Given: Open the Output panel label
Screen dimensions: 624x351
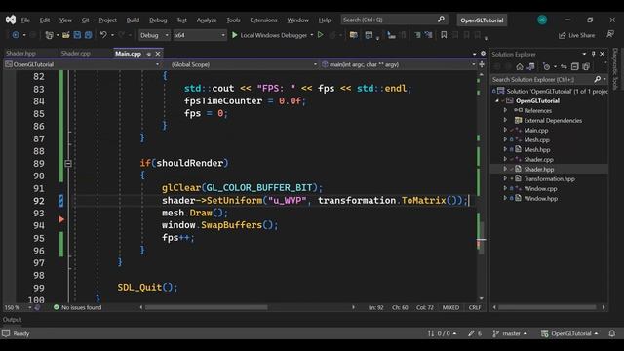Looking at the screenshot, I should point(12,319).
